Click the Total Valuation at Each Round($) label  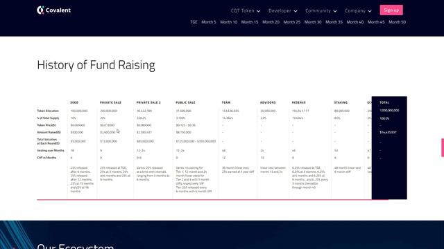point(48,141)
